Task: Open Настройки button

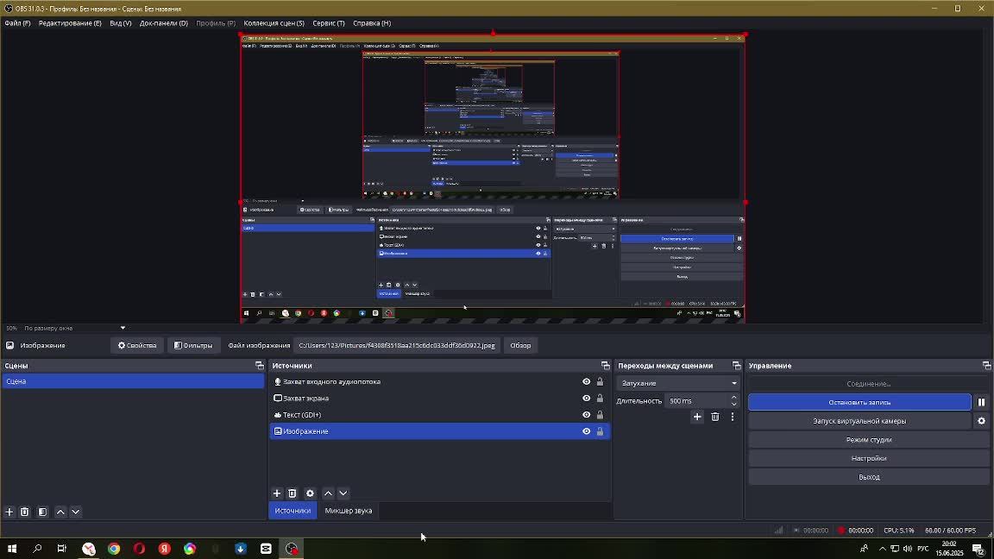Action: pyautogui.click(x=869, y=458)
